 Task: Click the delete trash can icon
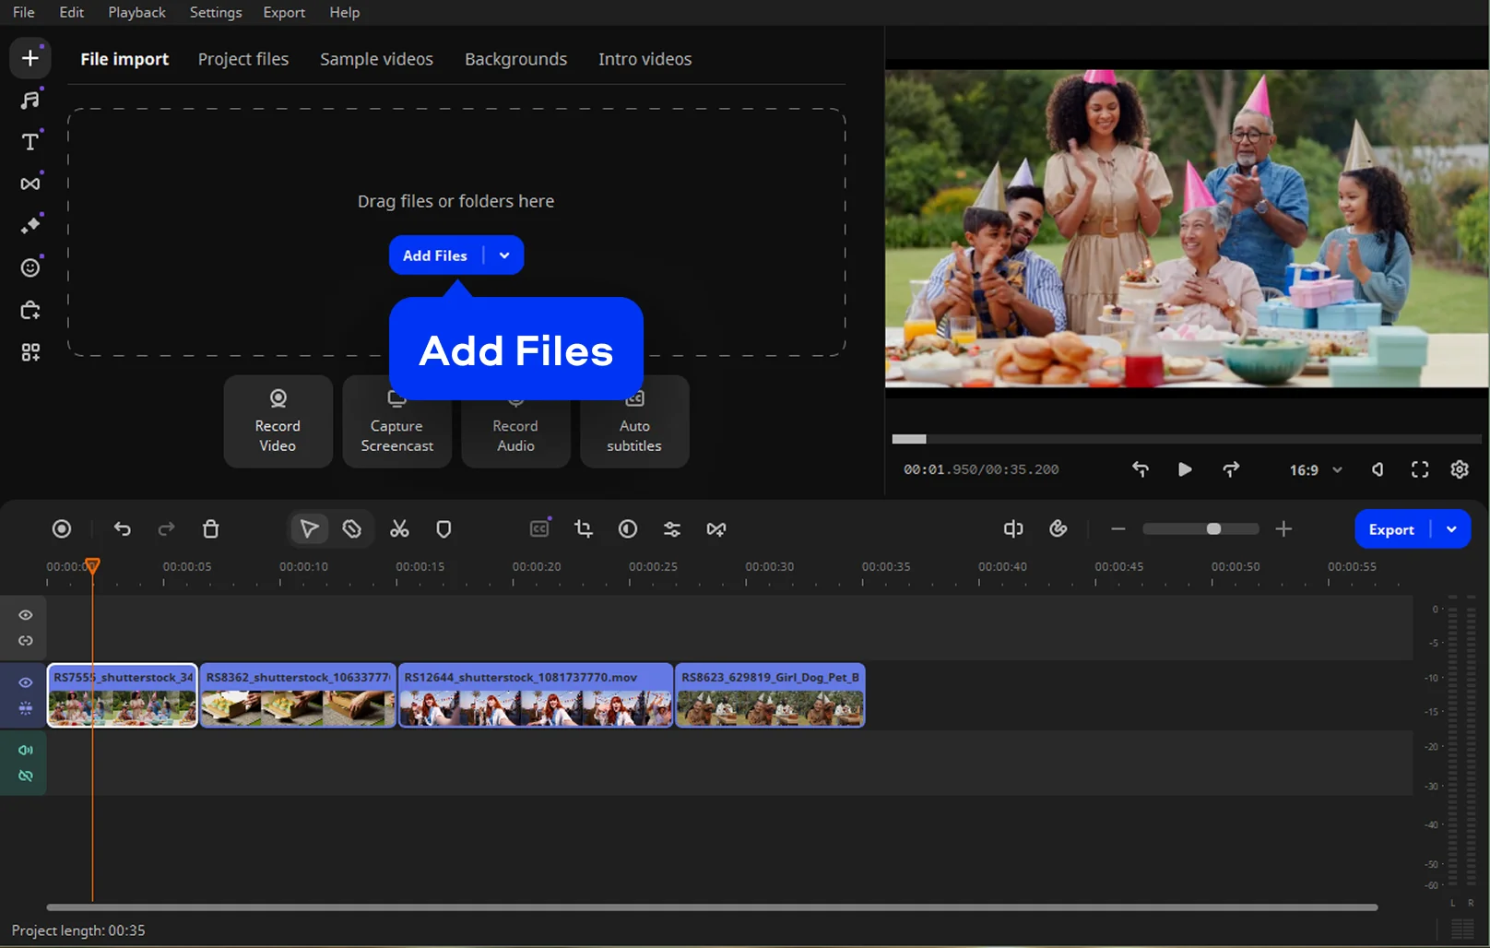pyautogui.click(x=211, y=529)
